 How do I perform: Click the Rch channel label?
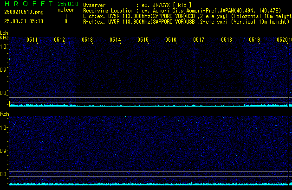(x=4, y=114)
